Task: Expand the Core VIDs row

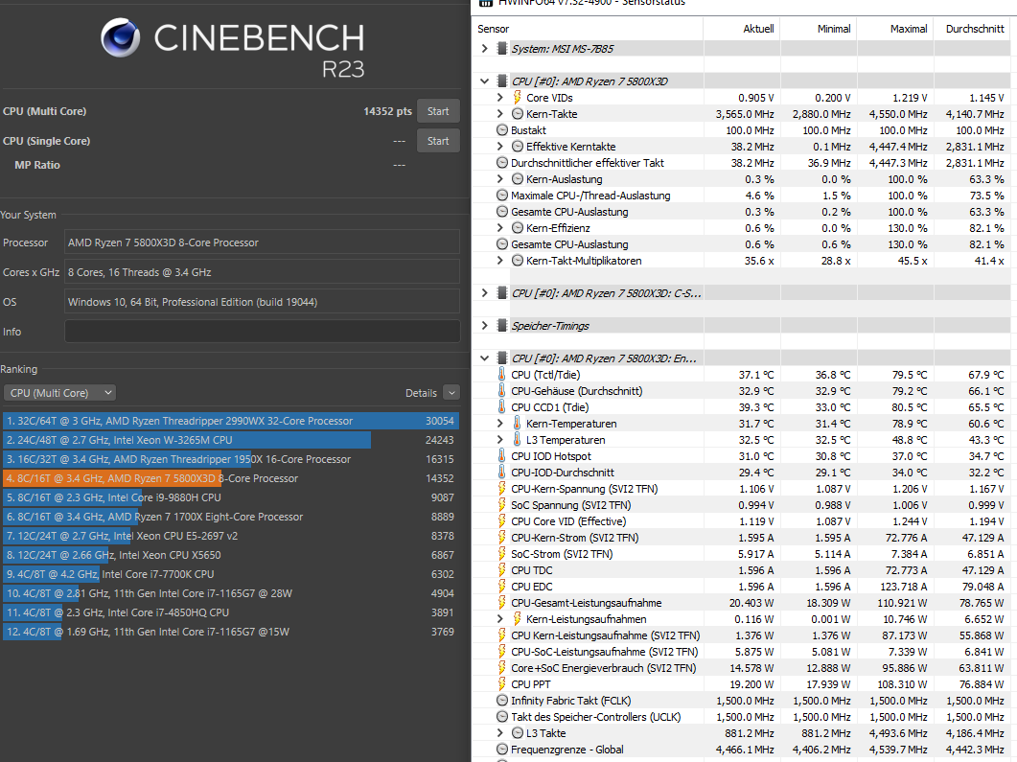Action: (x=500, y=97)
